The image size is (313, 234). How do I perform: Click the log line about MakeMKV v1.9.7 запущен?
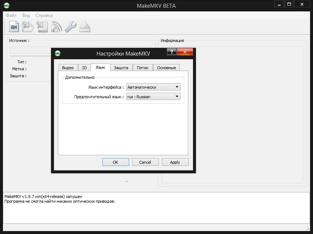pos(43,196)
